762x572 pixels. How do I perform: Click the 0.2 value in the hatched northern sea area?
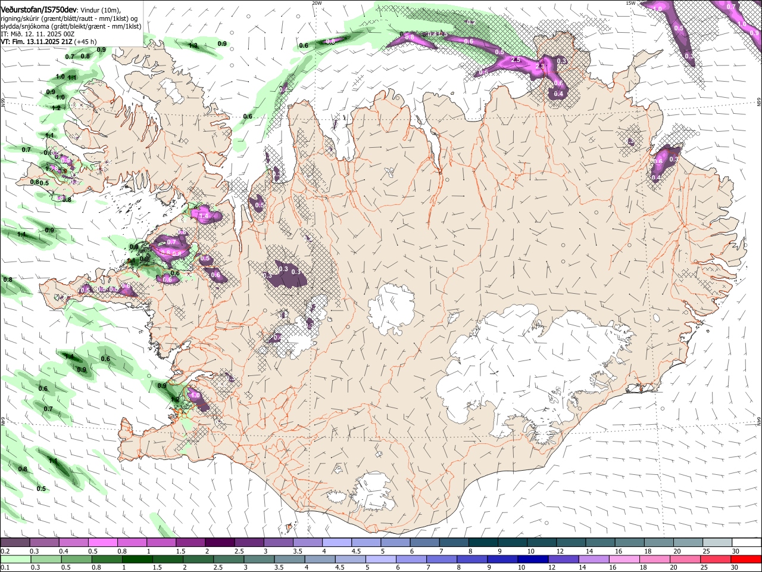point(471,22)
